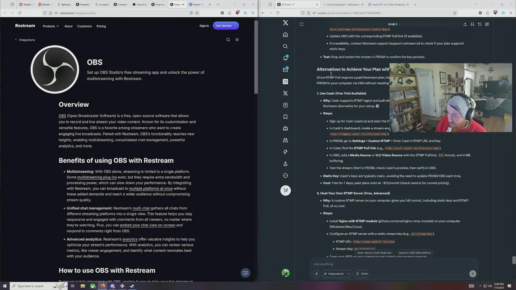Click the learn about Castr features suggestion
The width and height of the screenshot is (516, 290).
coord(374,253)
